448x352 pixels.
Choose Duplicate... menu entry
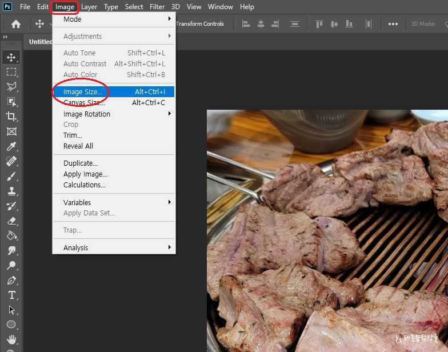114,163
